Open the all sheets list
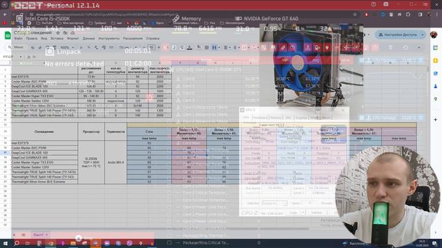This screenshot has width=442, height=248. (x=23, y=235)
